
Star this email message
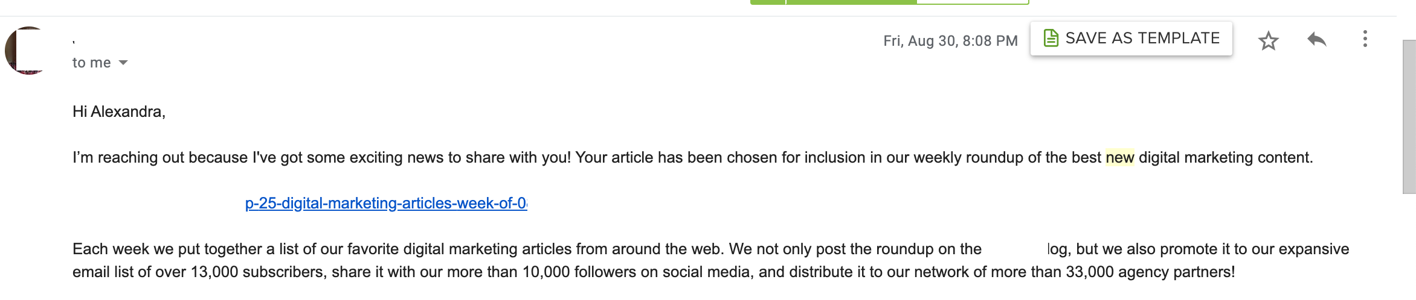tap(1268, 41)
